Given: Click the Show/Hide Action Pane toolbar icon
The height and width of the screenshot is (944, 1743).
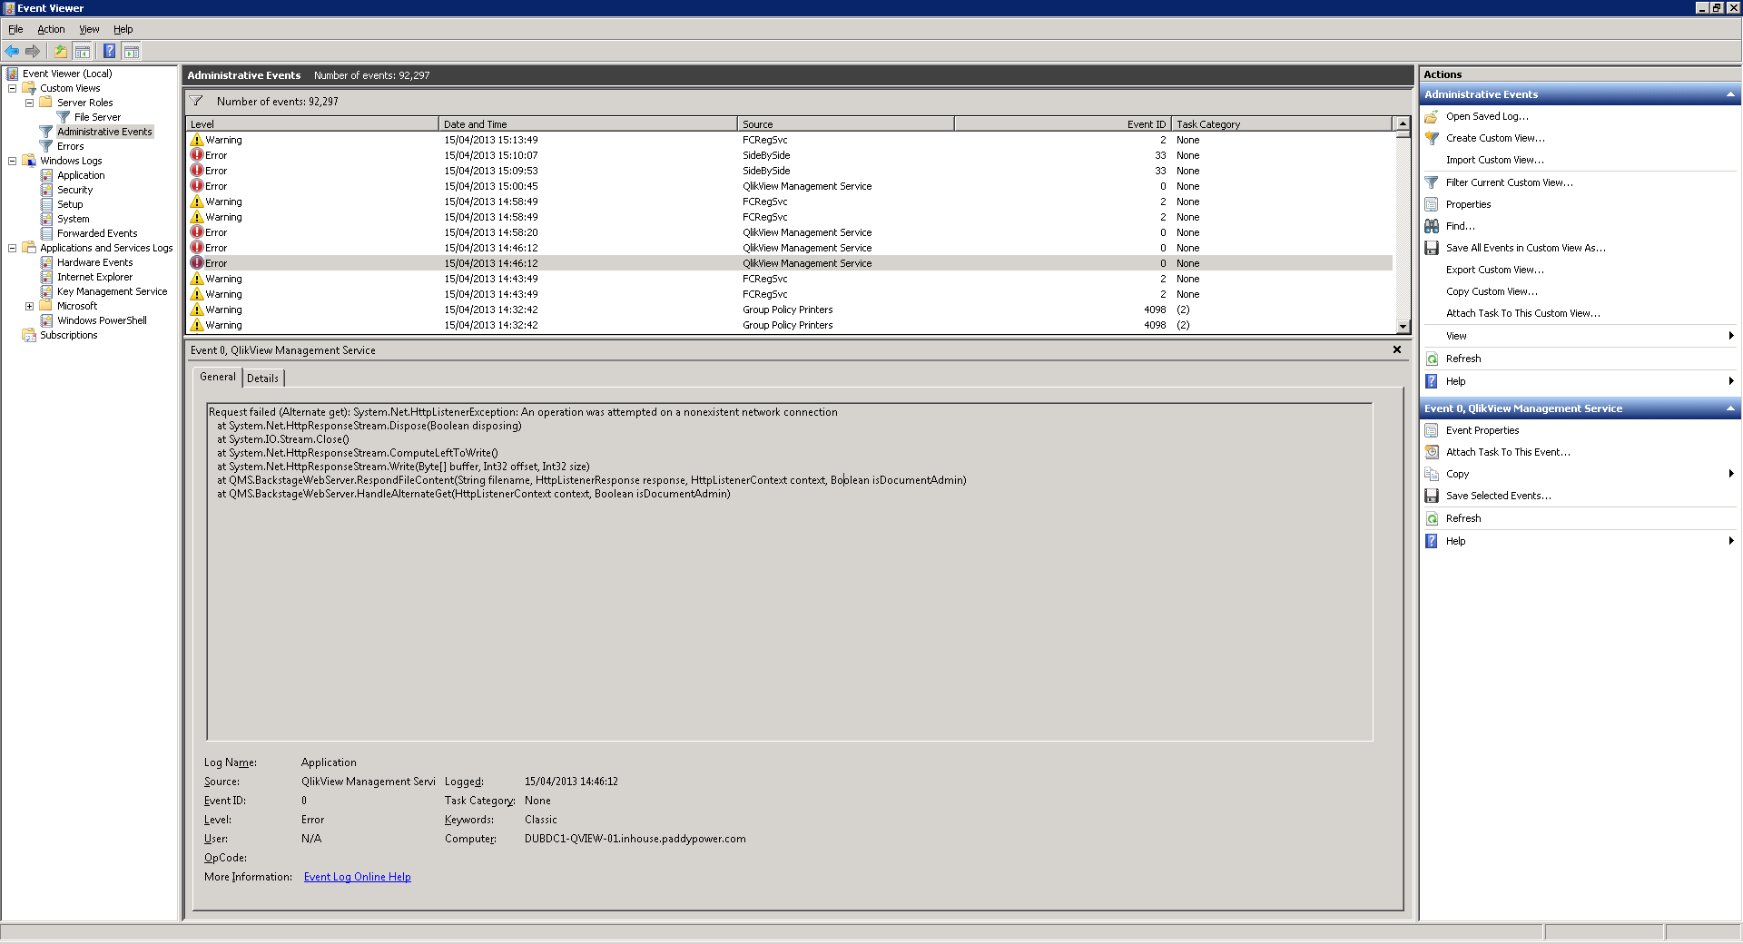Looking at the screenshot, I should click(x=132, y=51).
